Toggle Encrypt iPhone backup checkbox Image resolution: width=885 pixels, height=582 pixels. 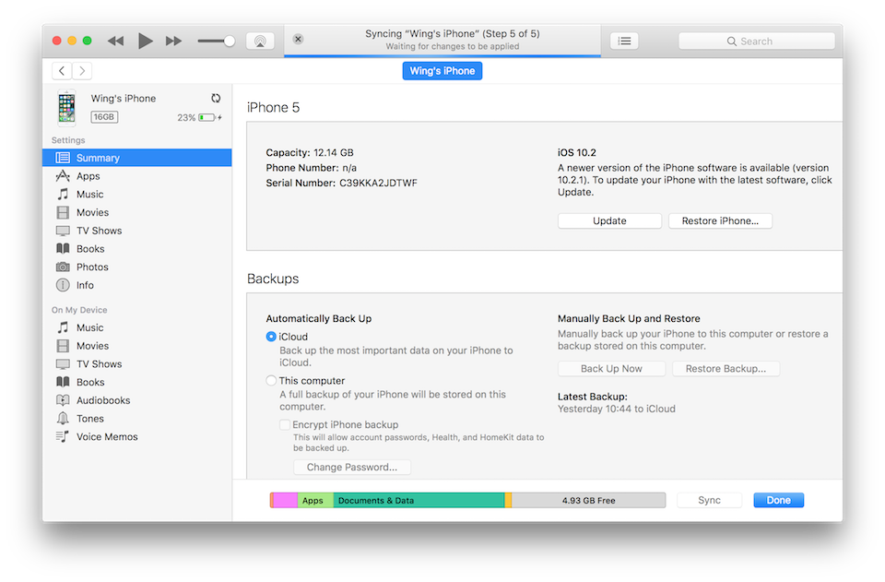(285, 424)
